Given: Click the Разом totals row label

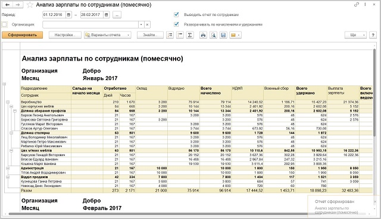Looking at the screenshot, I should 26,191.
